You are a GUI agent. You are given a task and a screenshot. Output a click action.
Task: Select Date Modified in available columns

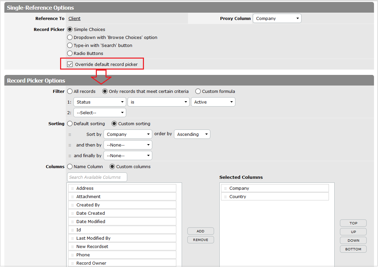tap(122, 221)
